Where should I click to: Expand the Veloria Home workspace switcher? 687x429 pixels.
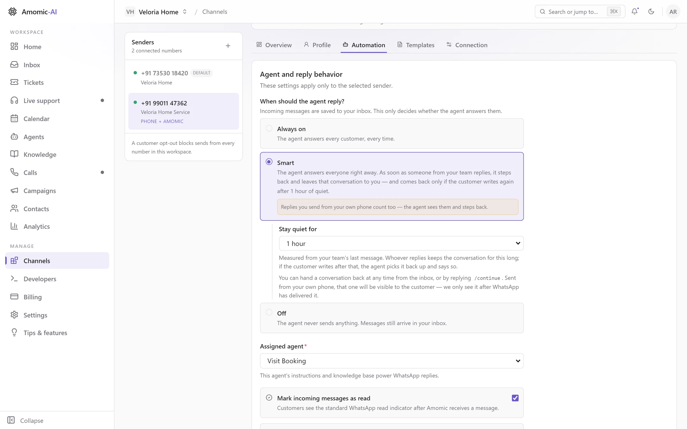pos(156,12)
